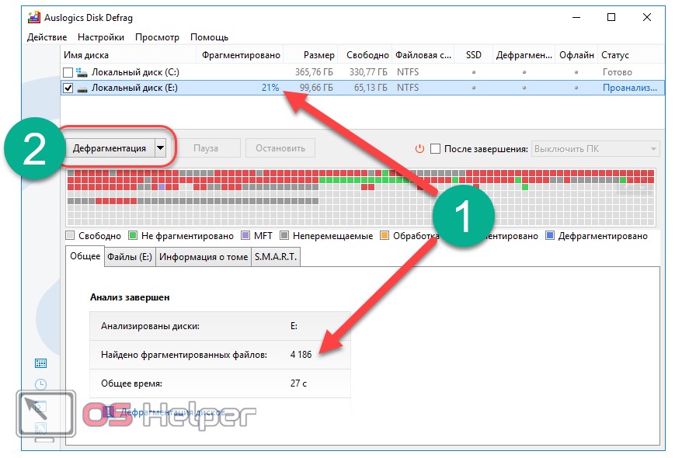Click the Неперемещаемые gray legend swatch
This screenshot has width=689, height=458.
coord(284,236)
